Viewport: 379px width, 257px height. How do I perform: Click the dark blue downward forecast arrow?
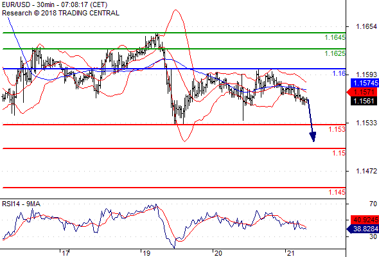point(312,120)
